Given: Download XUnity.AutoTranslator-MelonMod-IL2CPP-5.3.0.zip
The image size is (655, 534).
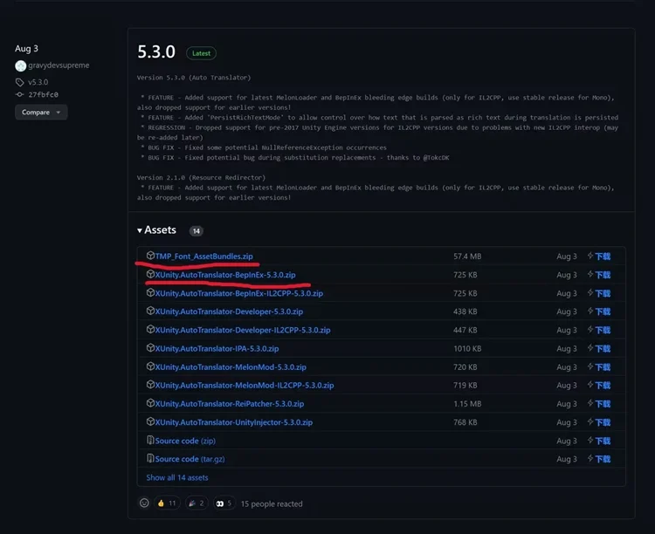Looking at the screenshot, I should tap(244, 385).
